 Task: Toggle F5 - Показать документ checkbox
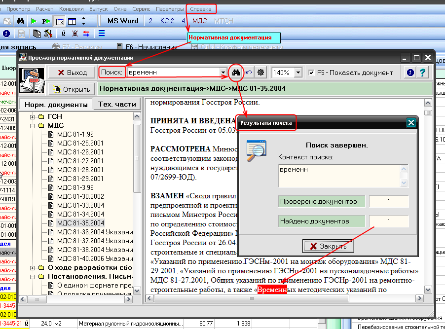point(311,73)
